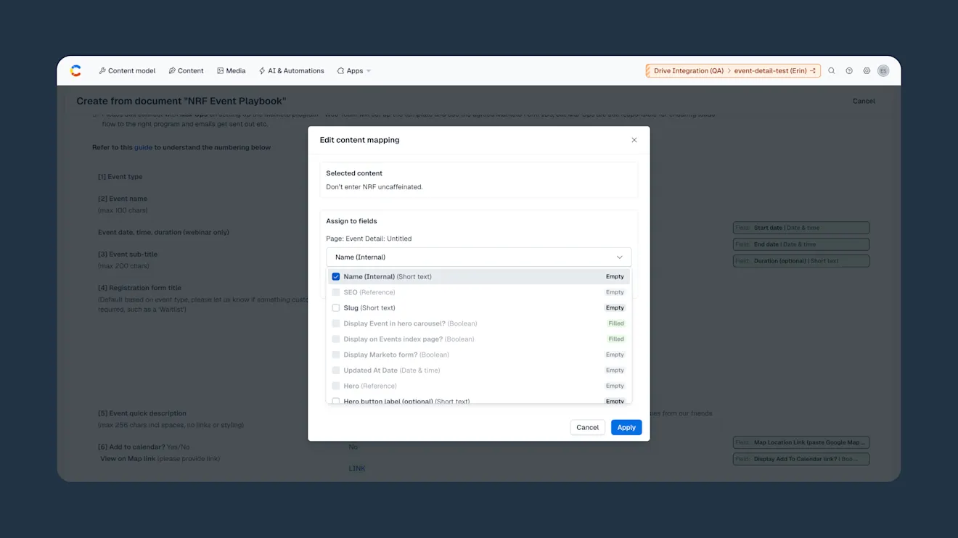Image resolution: width=958 pixels, height=538 pixels.
Task: Click '[6] Add to calendar?' text
Action: tap(131, 447)
